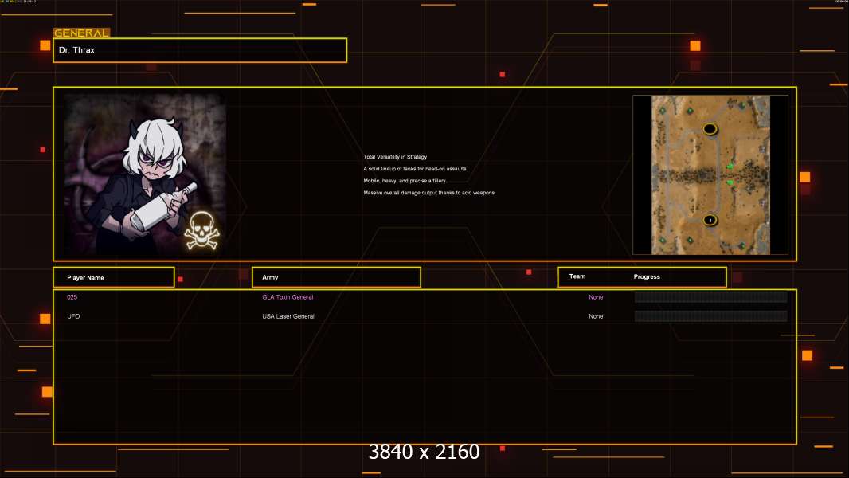The image size is (849, 478).
Task: Click the GENERAL label tag
Action: [x=82, y=33]
